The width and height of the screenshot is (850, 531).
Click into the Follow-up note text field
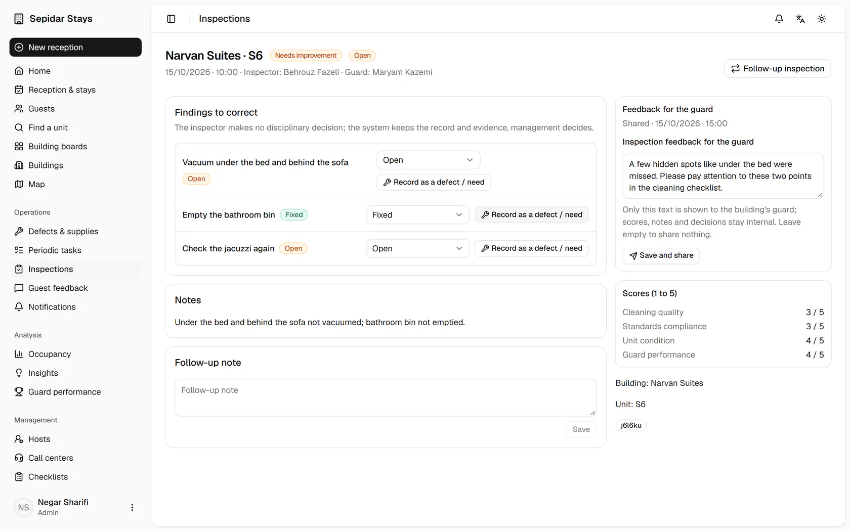[386, 397]
